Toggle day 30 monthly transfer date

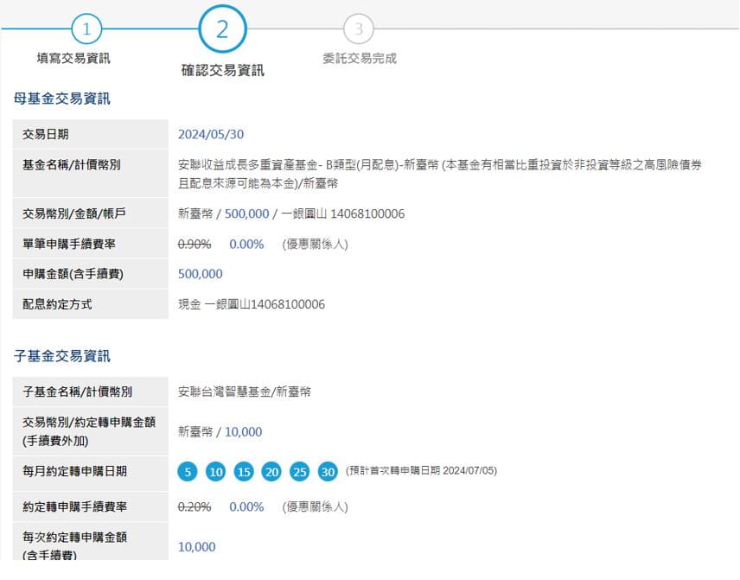(328, 471)
